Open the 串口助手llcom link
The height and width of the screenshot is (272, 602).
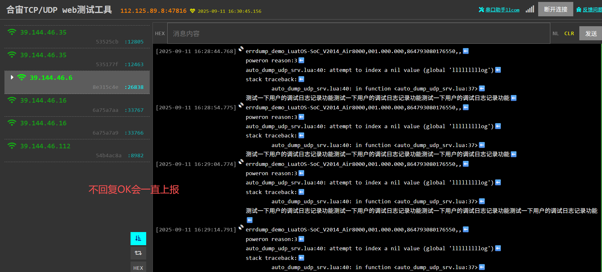click(x=502, y=10)
